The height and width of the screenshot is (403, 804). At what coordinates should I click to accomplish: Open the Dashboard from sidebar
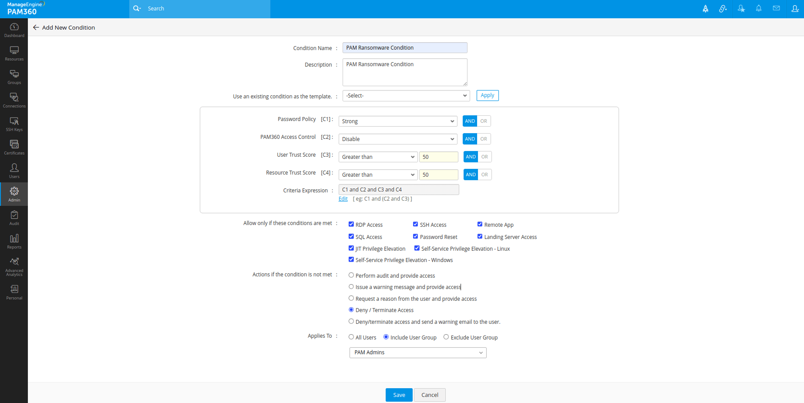point(14,30)
